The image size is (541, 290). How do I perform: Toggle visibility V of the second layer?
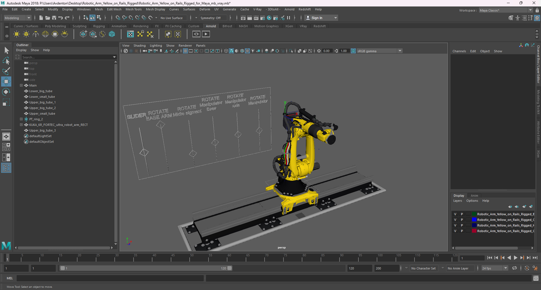[x=455, y=220]
